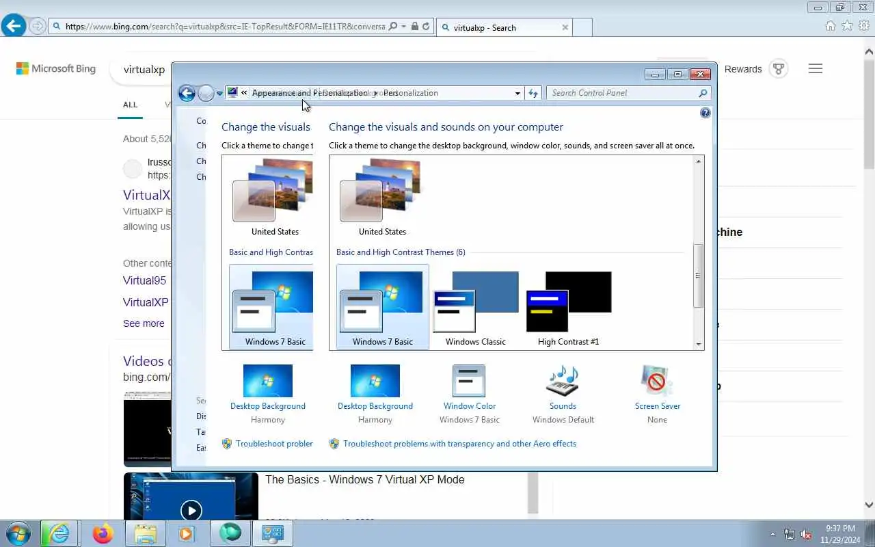
Task: Go back in the Control Panel window
Action: click(x=187, y=93)
